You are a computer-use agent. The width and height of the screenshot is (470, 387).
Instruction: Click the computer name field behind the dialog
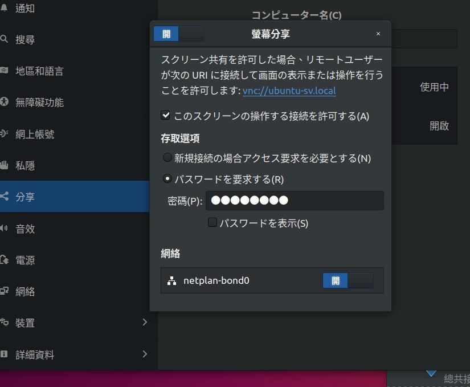424,38
